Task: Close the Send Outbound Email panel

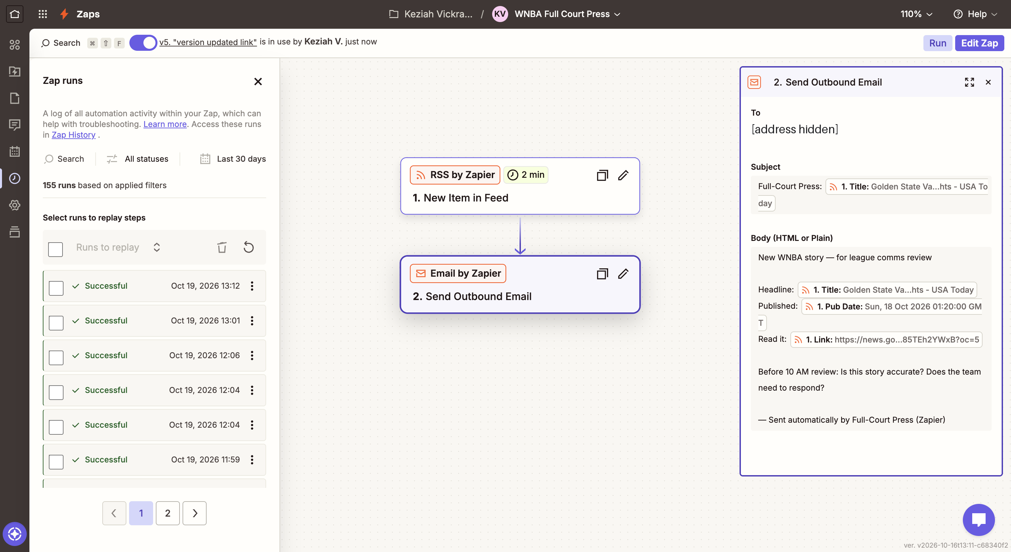Action: coord(988,82)
